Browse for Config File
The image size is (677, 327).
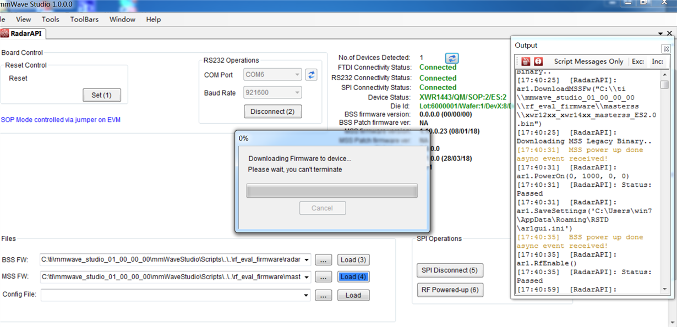(323, 295)
